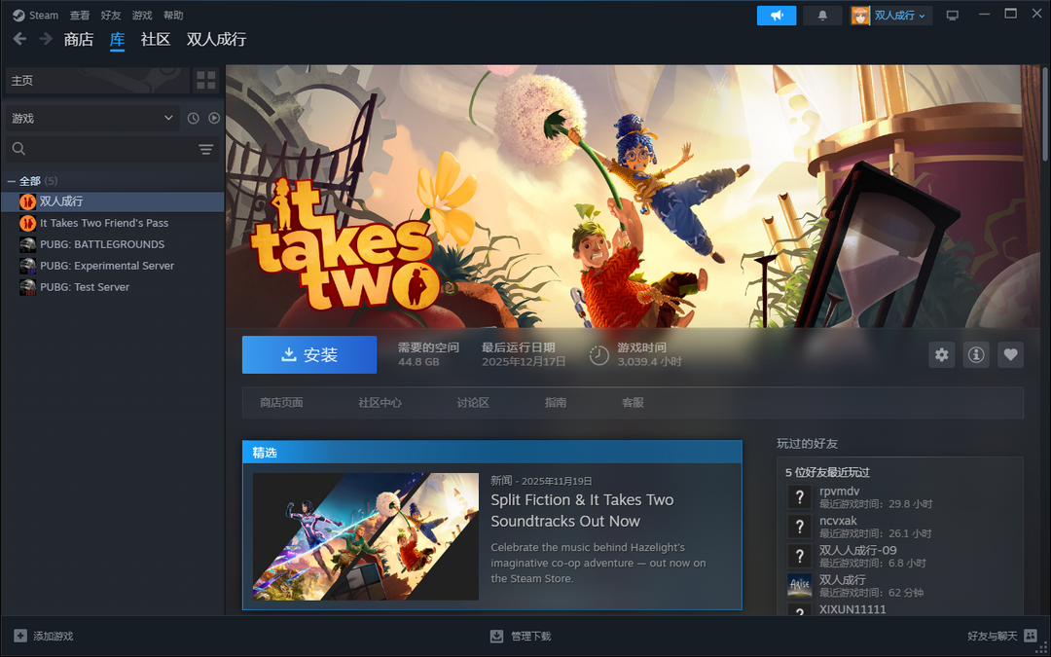
Task: Toggle favorite with the heart icon
Action: tap(1010, 355)
